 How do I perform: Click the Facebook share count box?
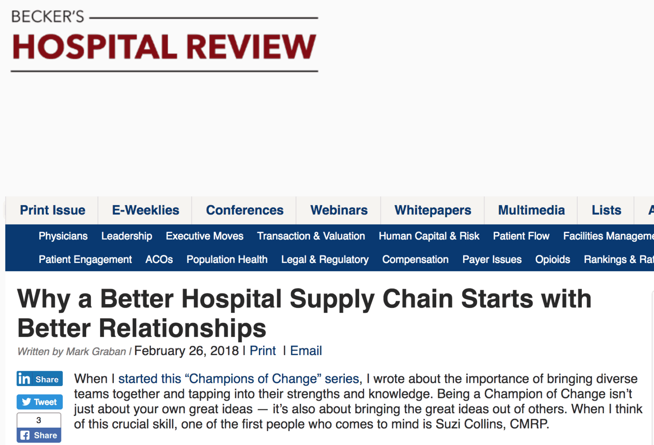coord(39,420)
